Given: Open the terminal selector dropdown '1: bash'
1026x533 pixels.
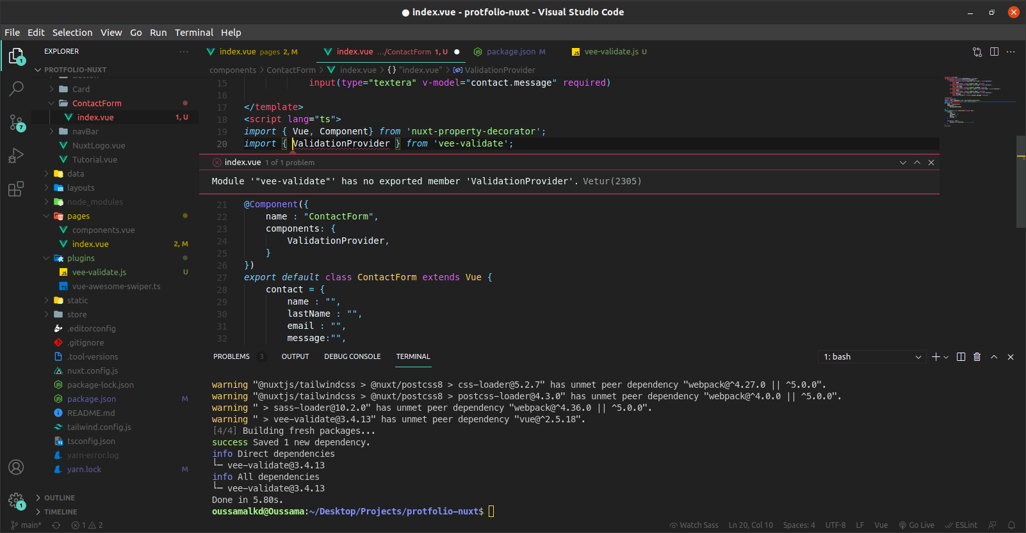Looking at the screenshot, I should 872,357.
